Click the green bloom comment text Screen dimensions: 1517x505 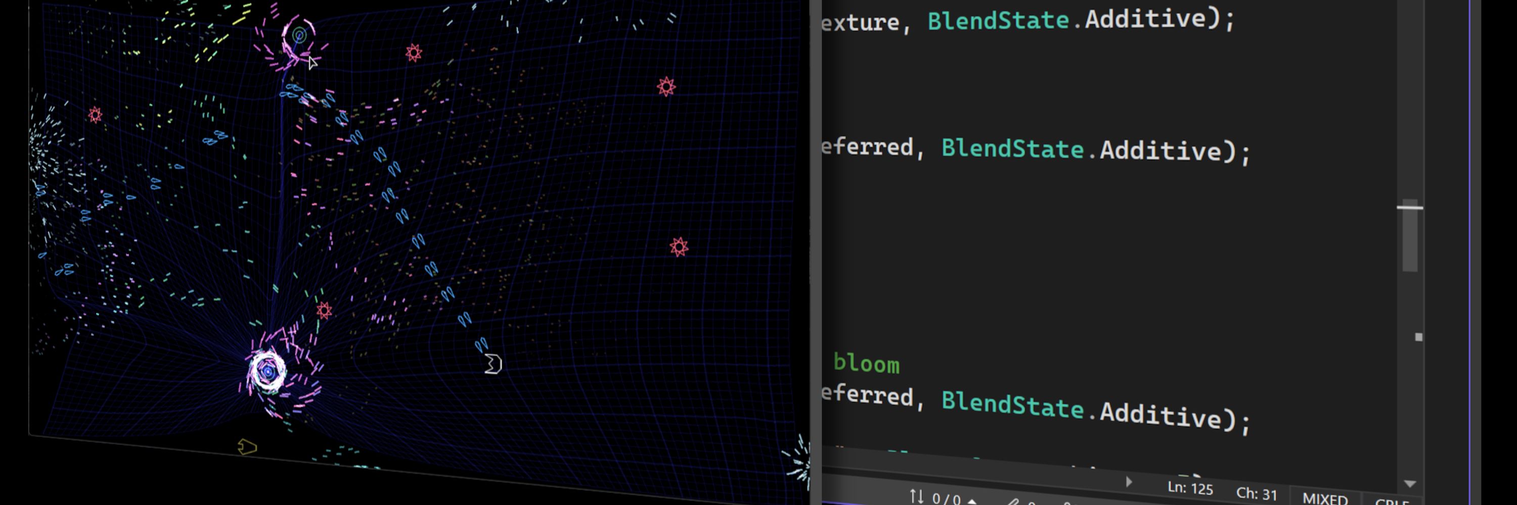click(x=866, y=363)
